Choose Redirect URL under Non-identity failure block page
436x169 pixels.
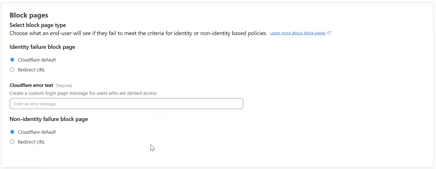coord(12,142)
